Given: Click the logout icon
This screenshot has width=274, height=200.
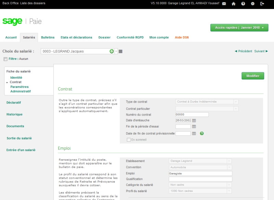Looking at the screenshot, I should pos(262,3).
